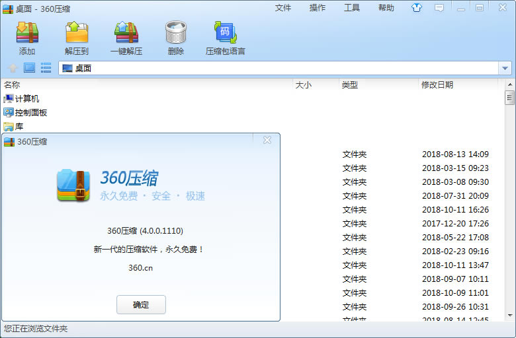This screenshot has width=516, height=338.
Task: Expand the address bar path dropdown
Action: (505, 68)
